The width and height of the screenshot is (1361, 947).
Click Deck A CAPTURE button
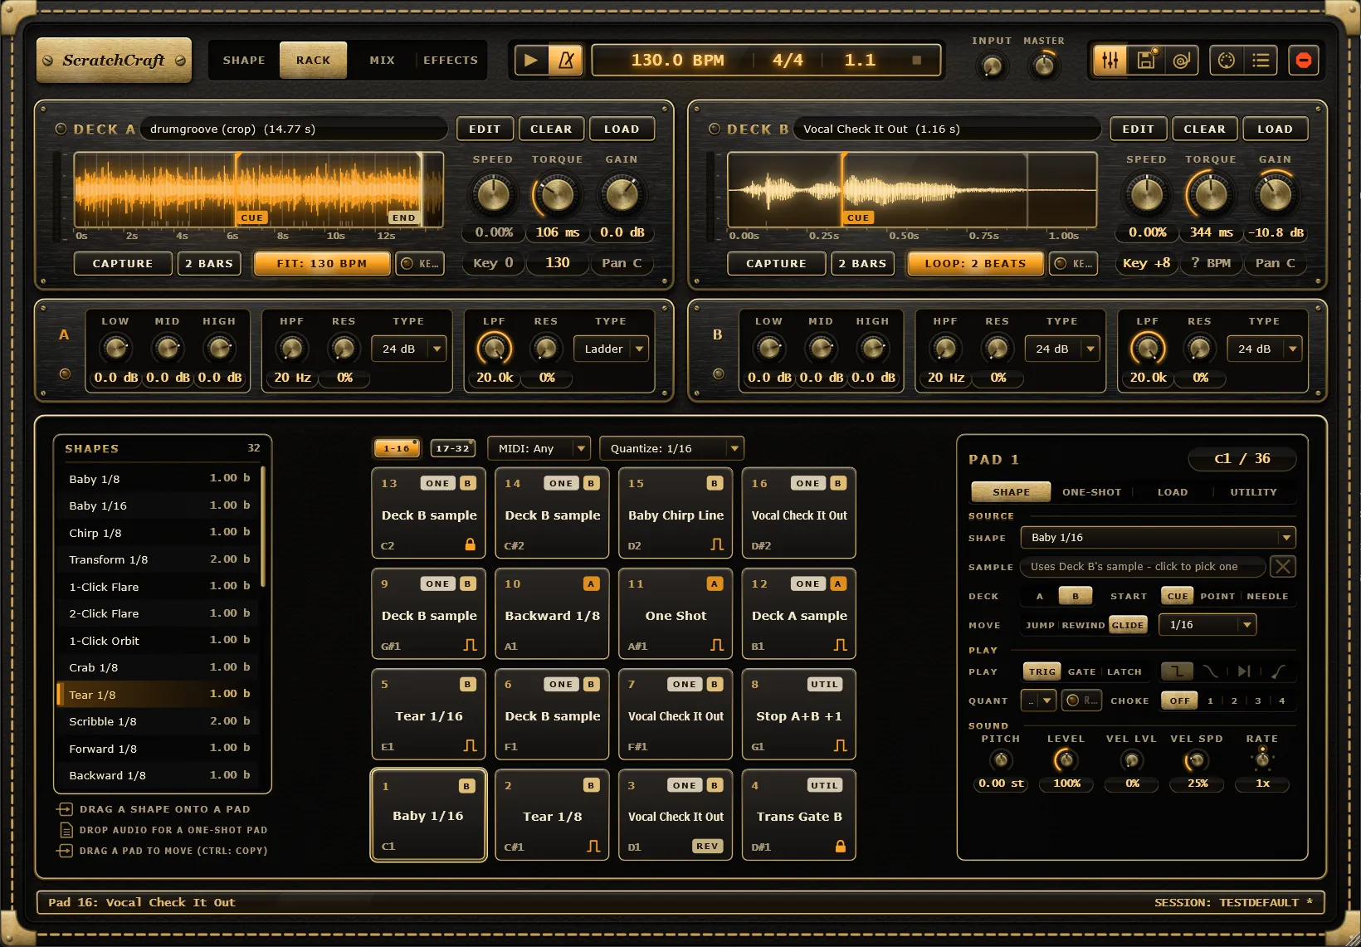tap(123, 263)
